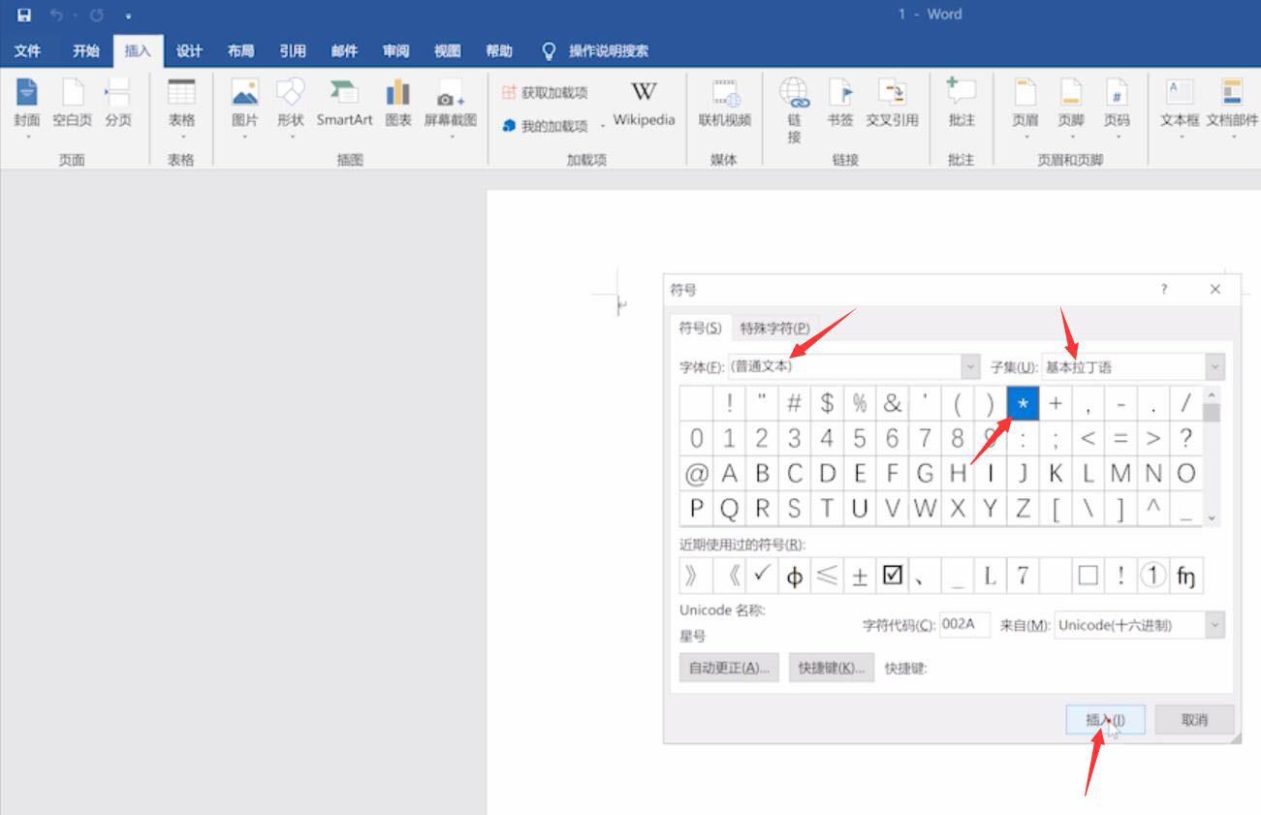This screenshot has width=1261, height=815.
Task: Open the Wikipedia add-in
Action: (644, 103)
